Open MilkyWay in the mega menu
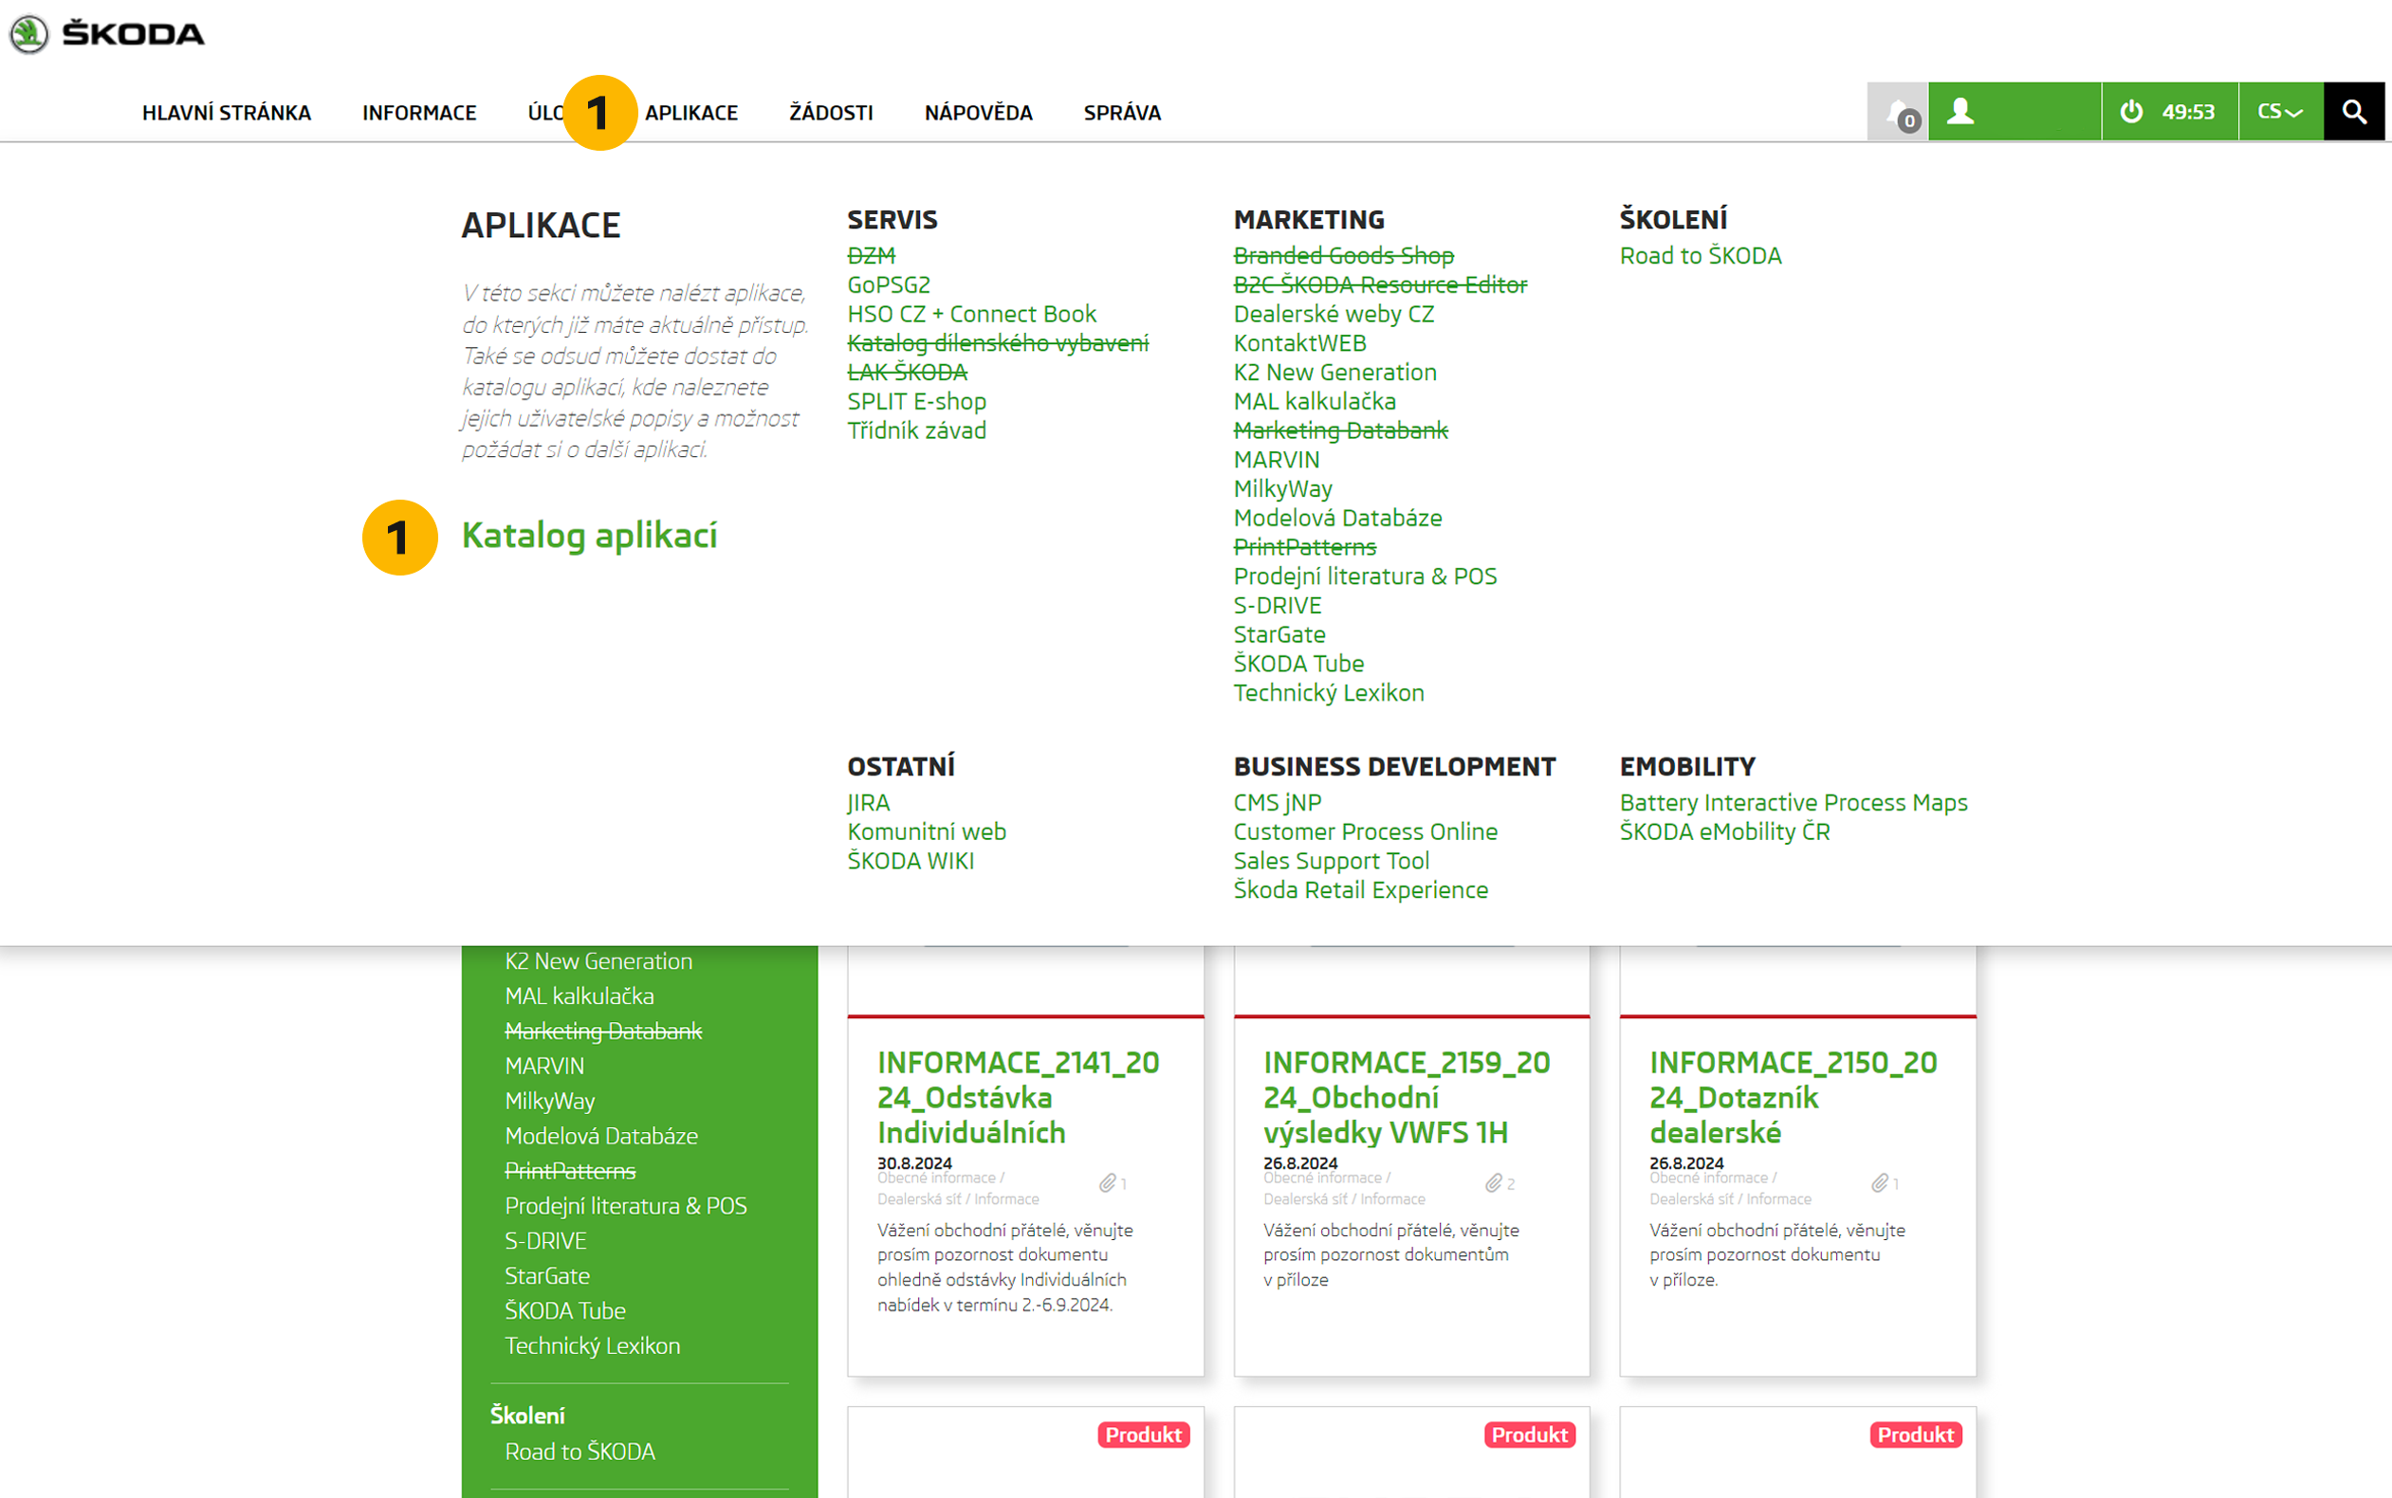The image size is (2392, 1498). [1283, 489]
